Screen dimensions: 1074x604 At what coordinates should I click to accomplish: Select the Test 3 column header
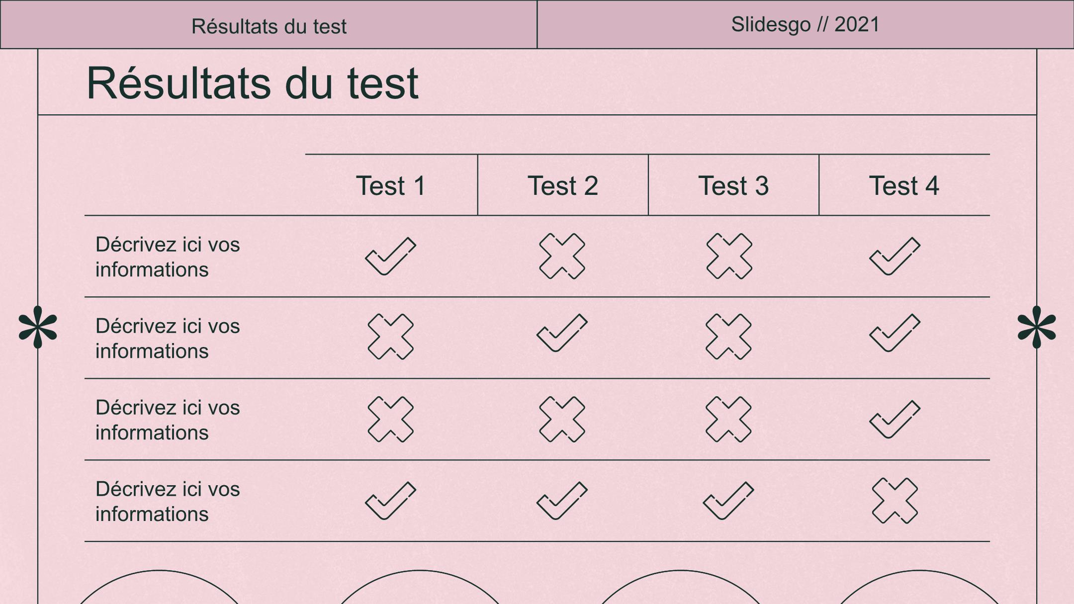tap(733, 186)
